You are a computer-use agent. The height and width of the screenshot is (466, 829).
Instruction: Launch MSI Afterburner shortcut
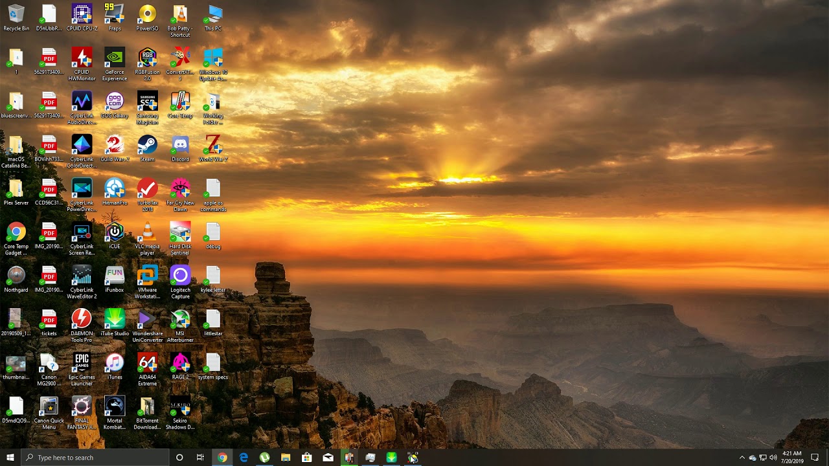tap(180, 325)
